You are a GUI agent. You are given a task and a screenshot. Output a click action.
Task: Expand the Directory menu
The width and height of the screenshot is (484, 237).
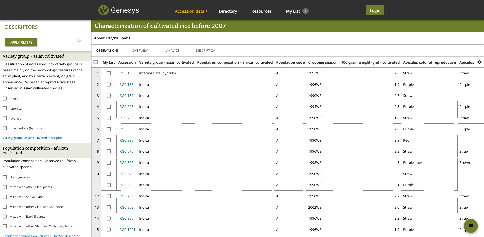(229, 11)
